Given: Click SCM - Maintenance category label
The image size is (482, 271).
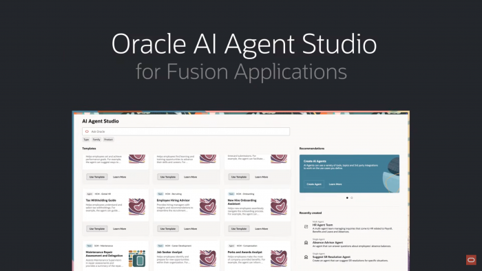Looking at the screenshot, I should pos(103,246).
